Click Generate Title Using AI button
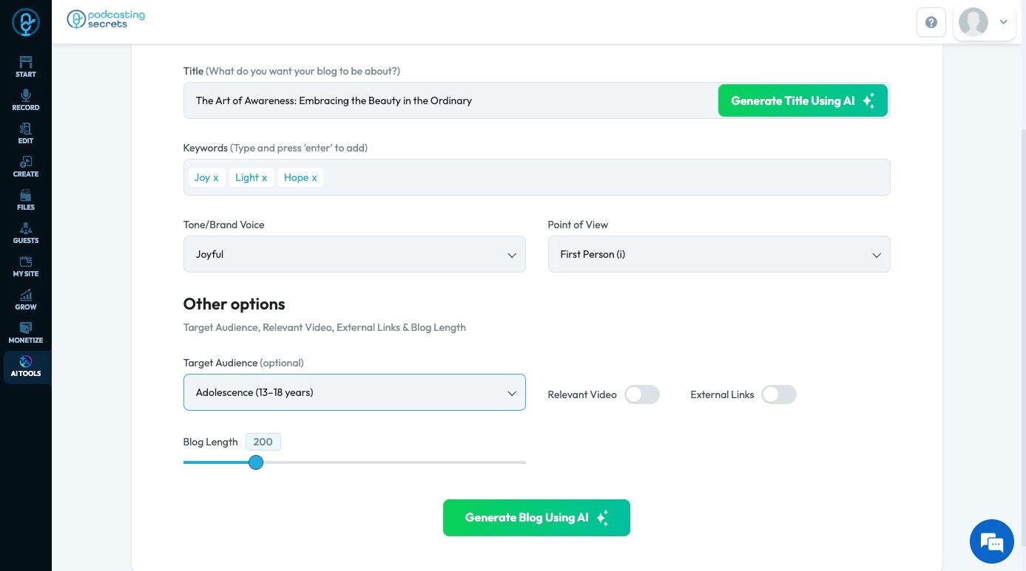 802,100
